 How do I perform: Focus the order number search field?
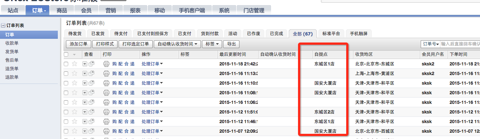460,44
